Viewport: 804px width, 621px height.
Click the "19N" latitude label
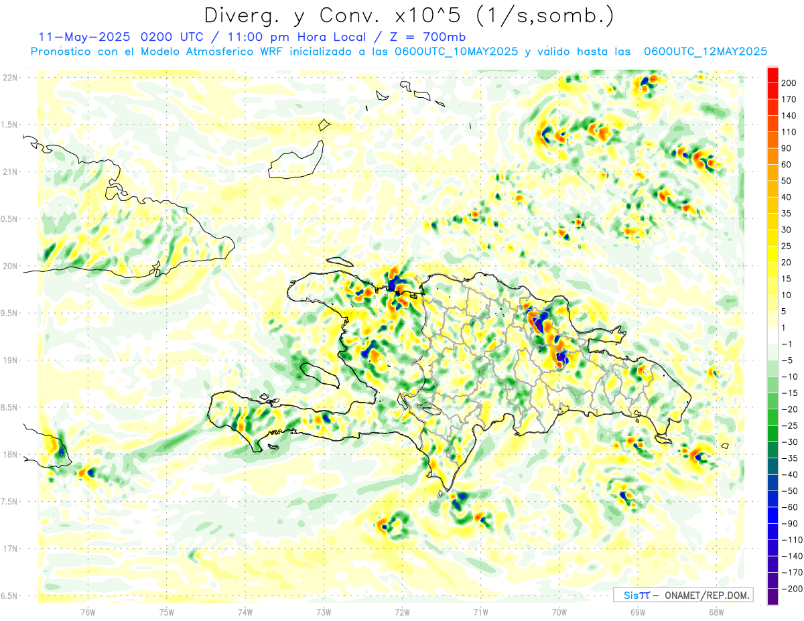[x=10, y=360]
